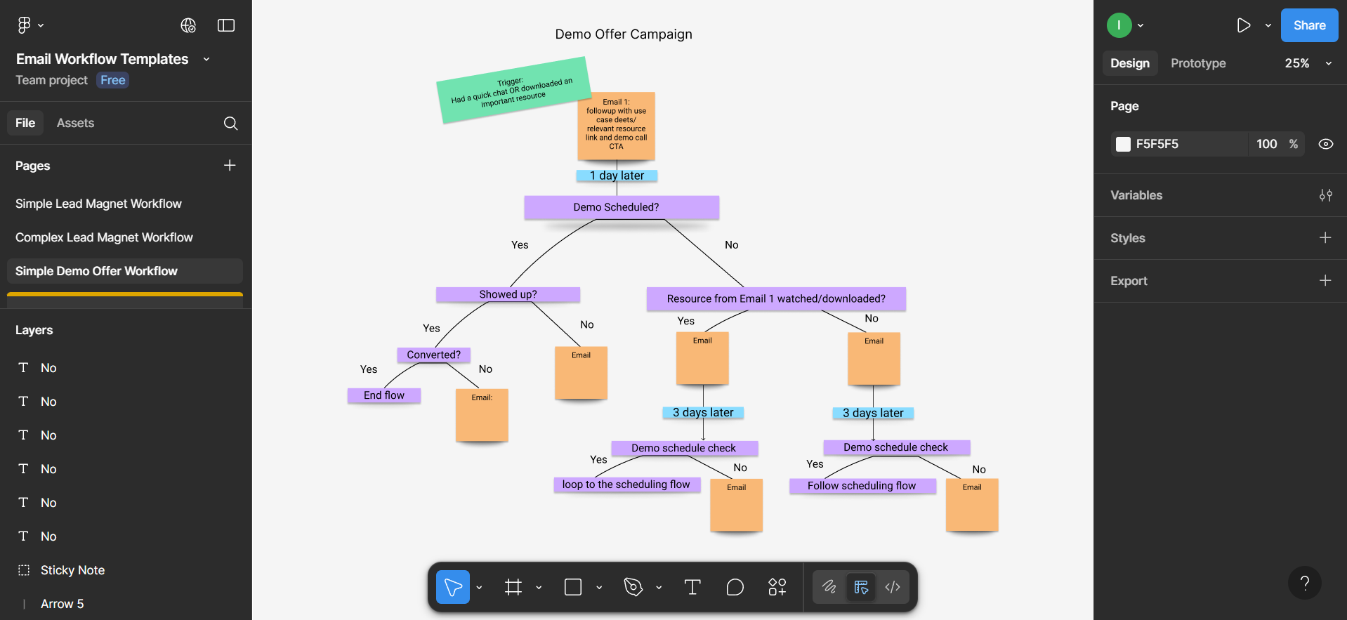Select the Sticky Note layer icon

pyautogui.click(x=24, y=570)
